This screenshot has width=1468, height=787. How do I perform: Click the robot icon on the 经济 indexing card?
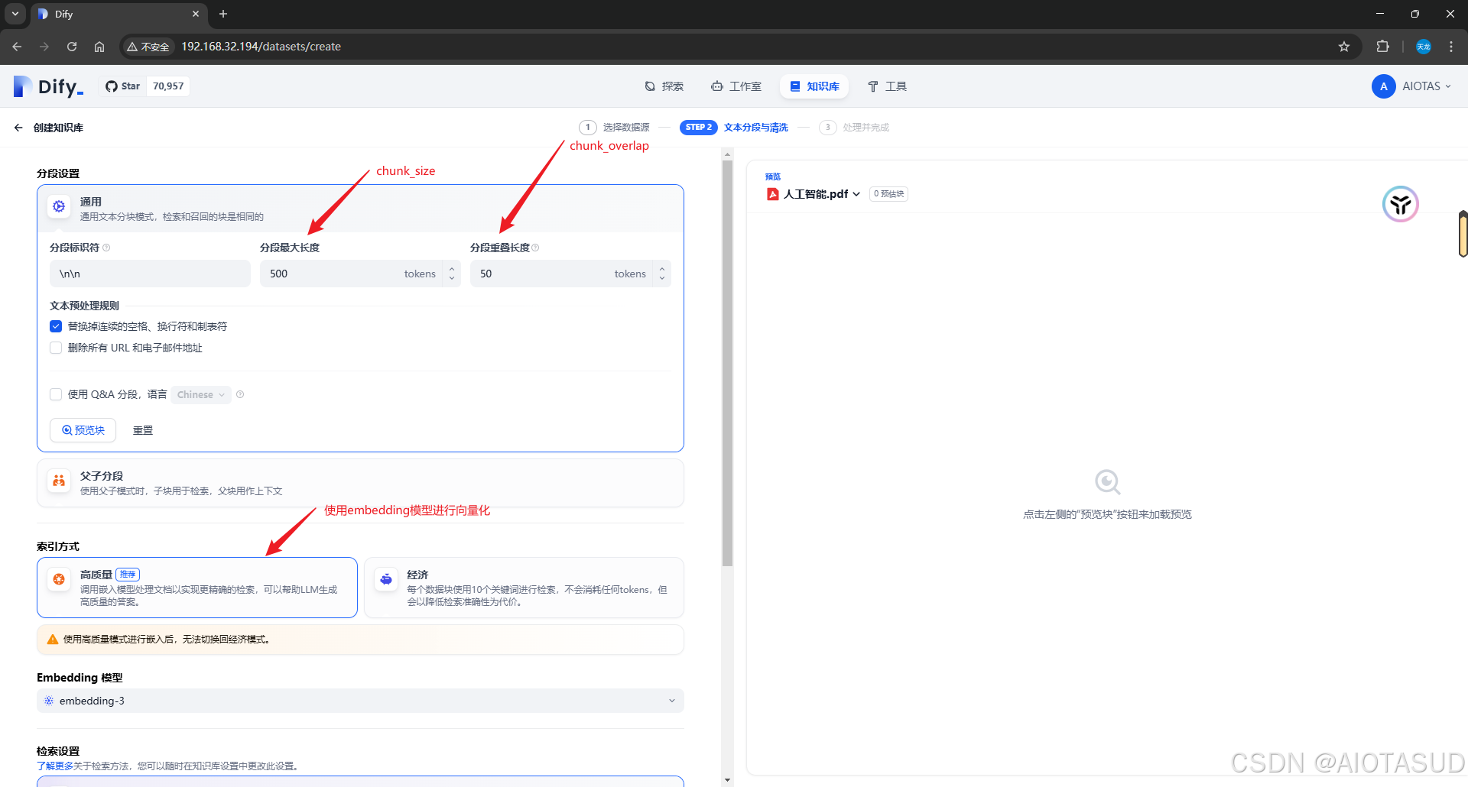(386, 579)
